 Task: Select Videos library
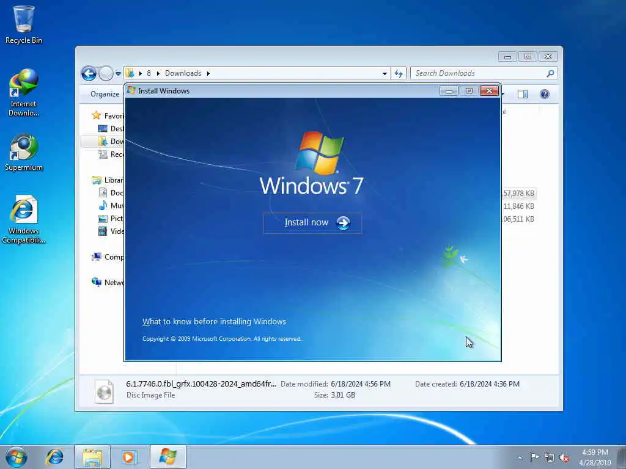[x=111, y=231]
